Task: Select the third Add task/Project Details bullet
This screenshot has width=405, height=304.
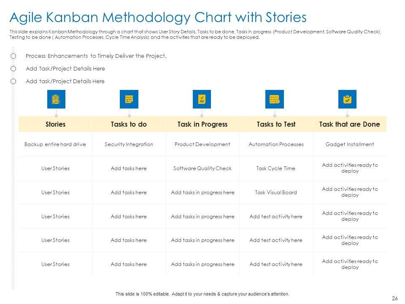Action: 13,81
